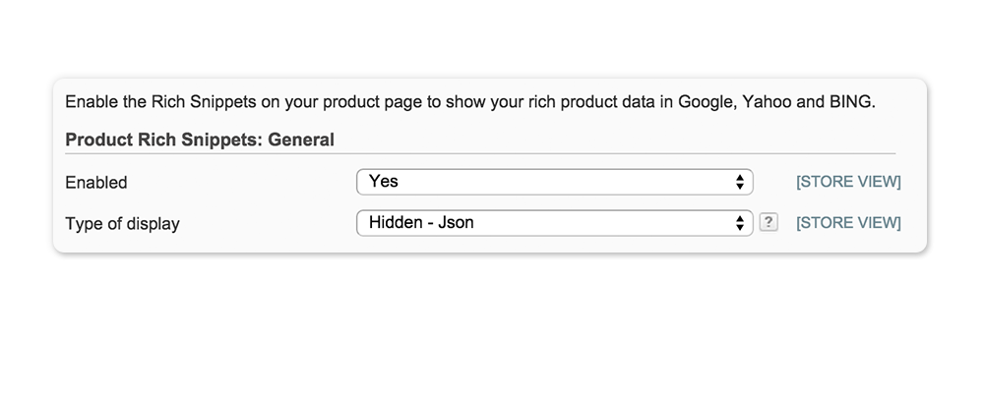Click the arrows on the Enabled select

click(740, 183)
